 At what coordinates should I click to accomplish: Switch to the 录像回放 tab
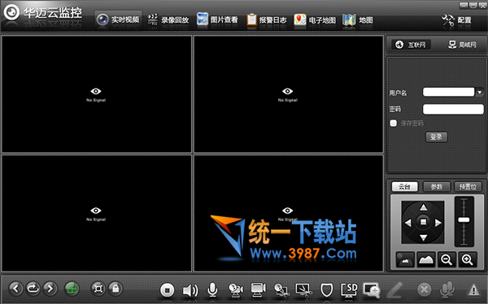click(x=168, y=20)
